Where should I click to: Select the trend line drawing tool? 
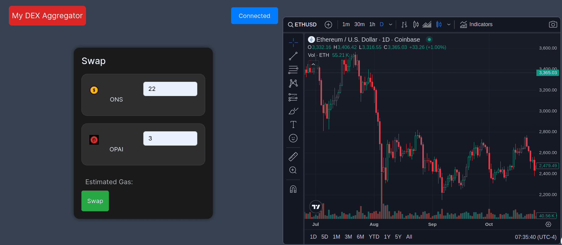[293, 56]
